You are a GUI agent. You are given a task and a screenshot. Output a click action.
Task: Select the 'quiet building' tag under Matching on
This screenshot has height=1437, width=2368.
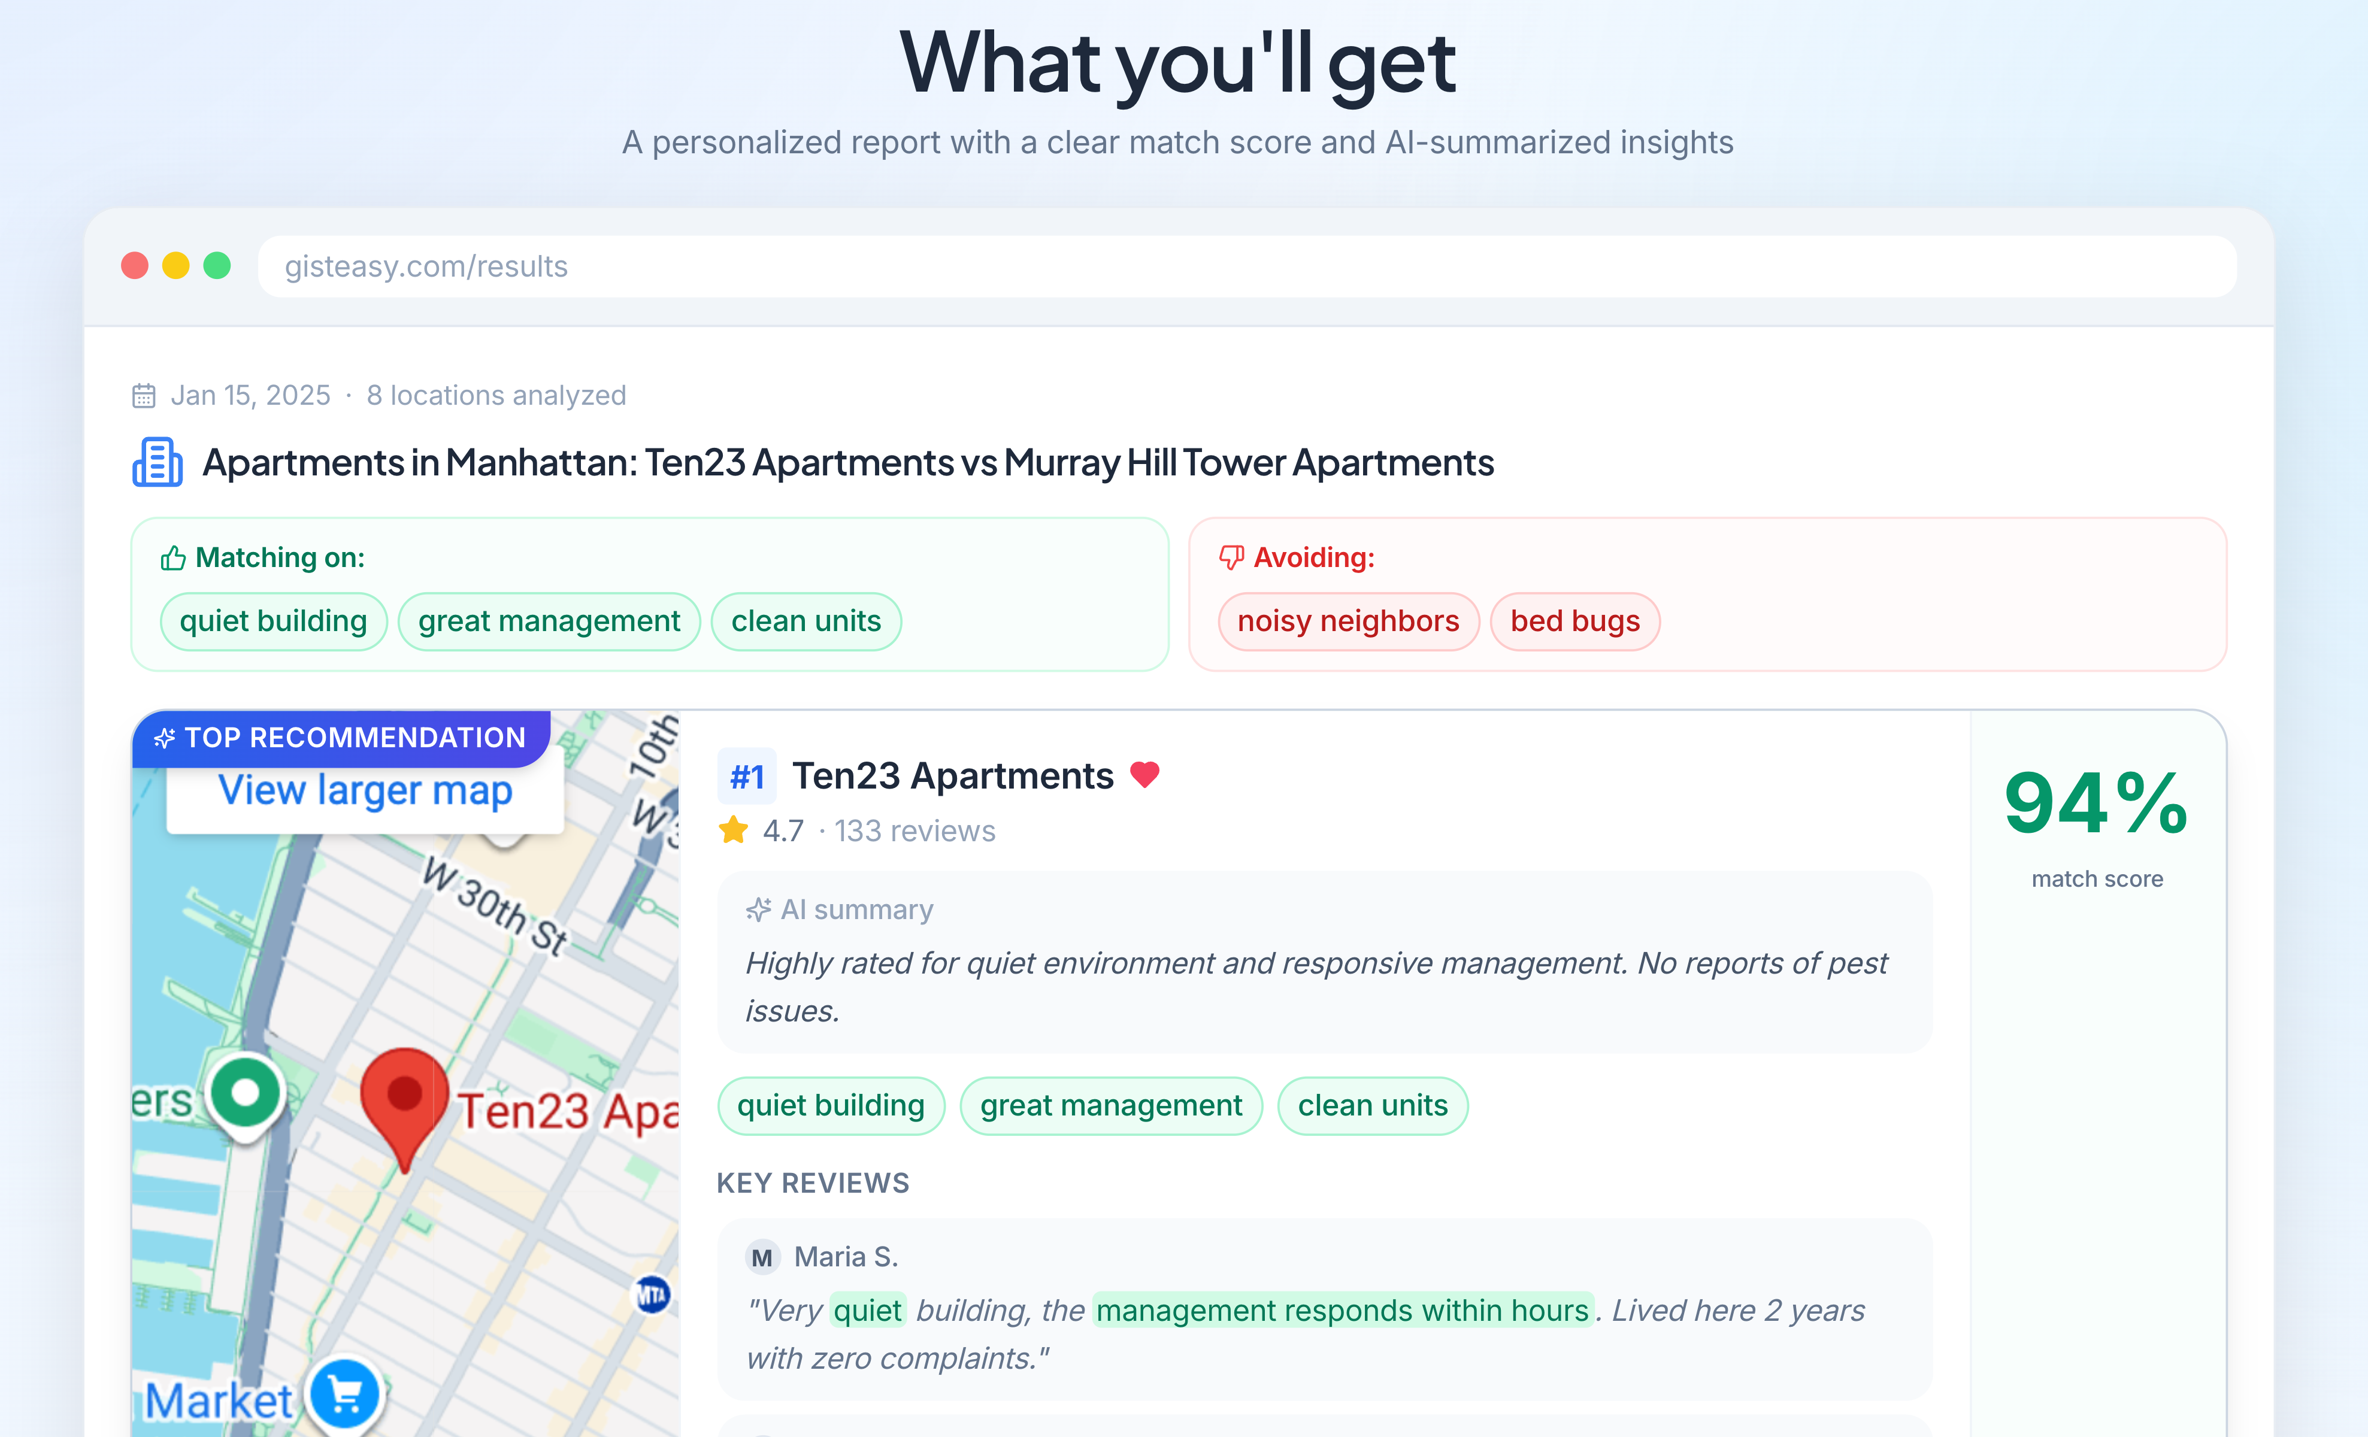click(x=273, y=622)
